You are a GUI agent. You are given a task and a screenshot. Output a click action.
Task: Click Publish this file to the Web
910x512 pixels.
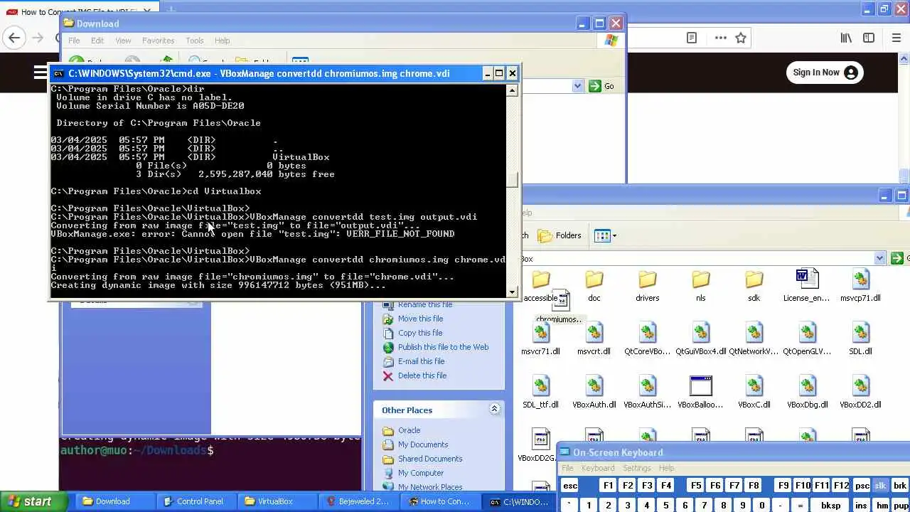[443, 347]
